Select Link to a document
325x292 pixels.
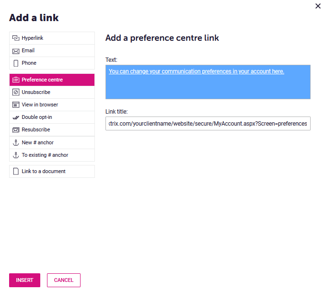pyautogui.click(x=52, y=172)
